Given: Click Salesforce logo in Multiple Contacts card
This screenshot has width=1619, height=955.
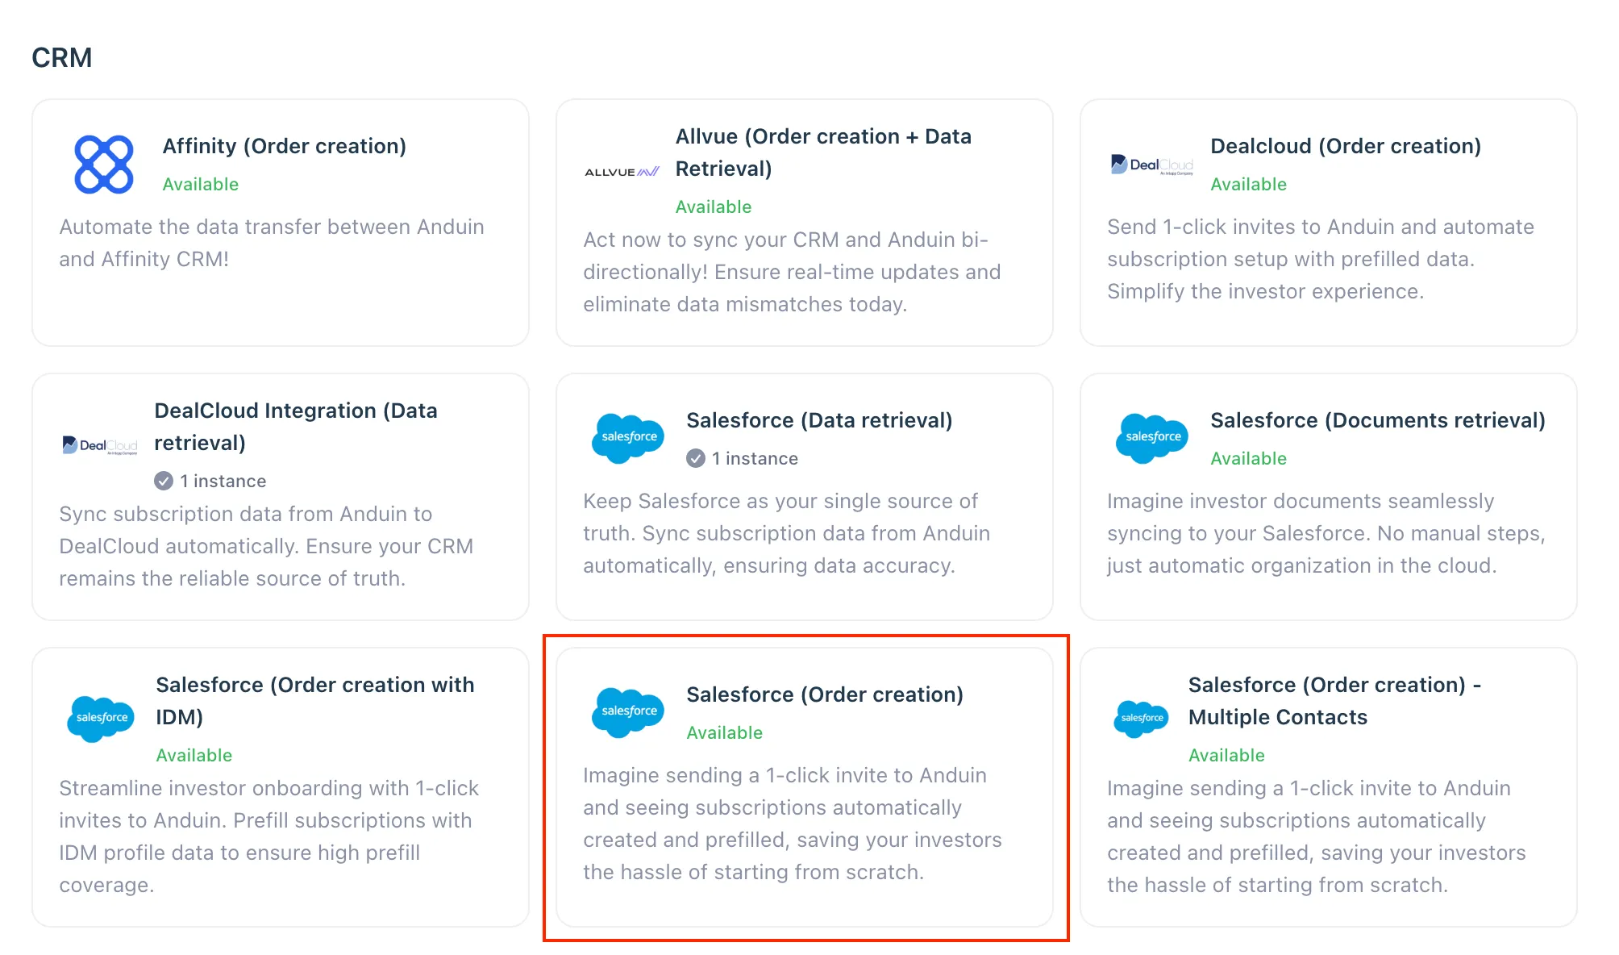Looking at the screenshot, I should (1141, 719).
